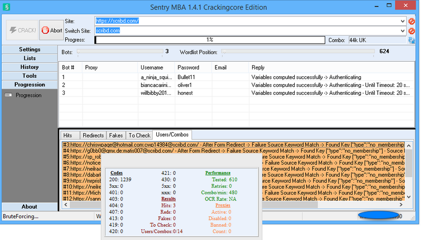Viewport: 421px width, 240px height.
Task: Expand the Switch Site dropdown arrow
Action: [403, 31]
